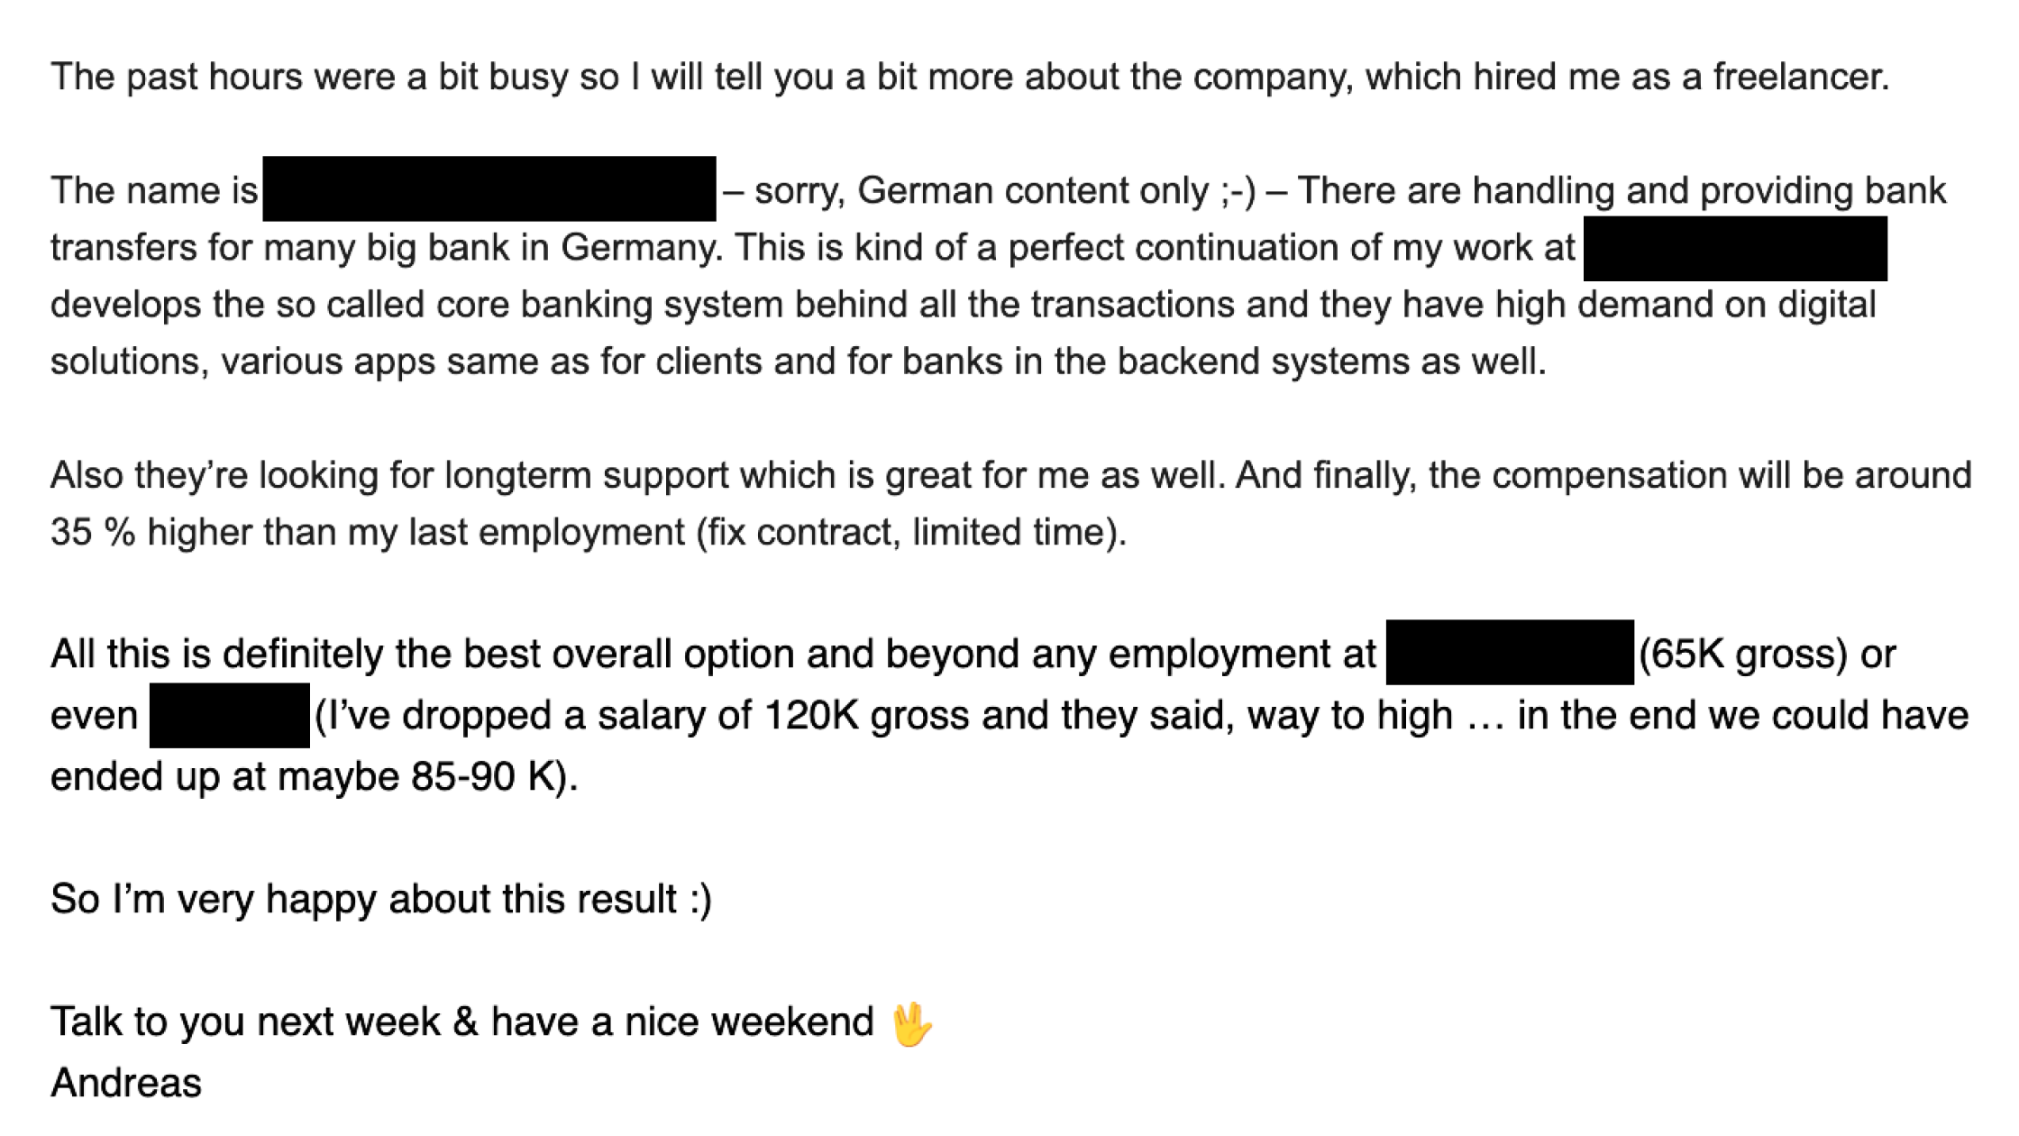
Task: Click the word "freelancer" in first line
Action: pos(1799,78)
